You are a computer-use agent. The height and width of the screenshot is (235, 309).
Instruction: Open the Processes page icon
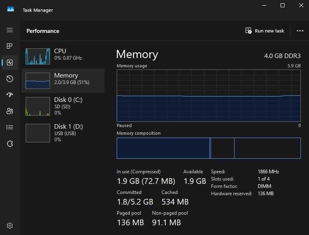tap(10, 46)
